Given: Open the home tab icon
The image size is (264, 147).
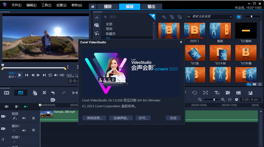Looking at the screenshot, I should click(x=93, y=6).
